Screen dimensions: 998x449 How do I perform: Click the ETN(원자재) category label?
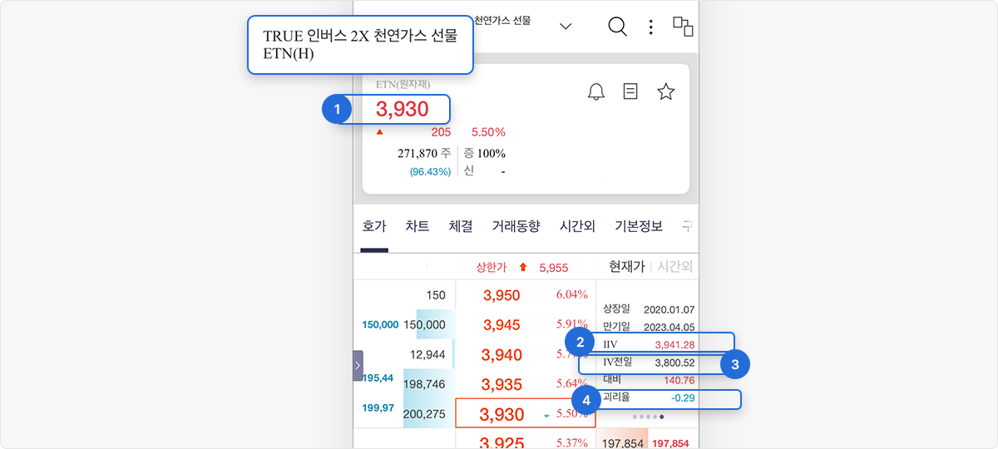coord(403,84)
